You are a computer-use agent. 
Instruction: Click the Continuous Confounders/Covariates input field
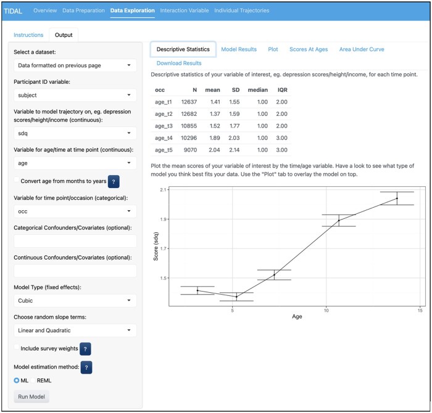point(75,271)
